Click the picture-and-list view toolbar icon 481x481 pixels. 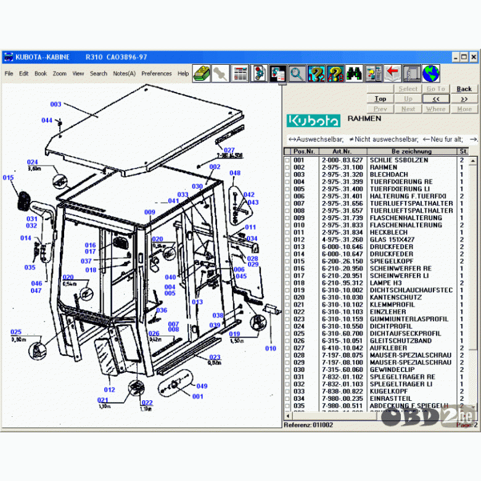pyautogui.click(x=278, y=73)
